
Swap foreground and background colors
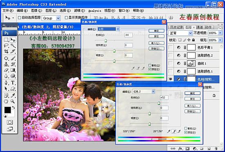[13, 107]
